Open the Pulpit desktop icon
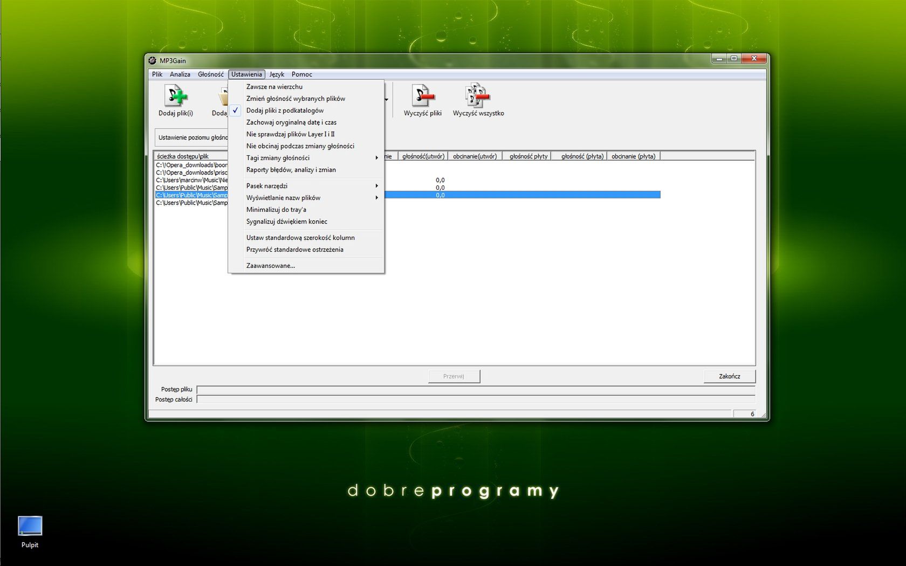Screen dimensions: 906x566 [30, 533]
